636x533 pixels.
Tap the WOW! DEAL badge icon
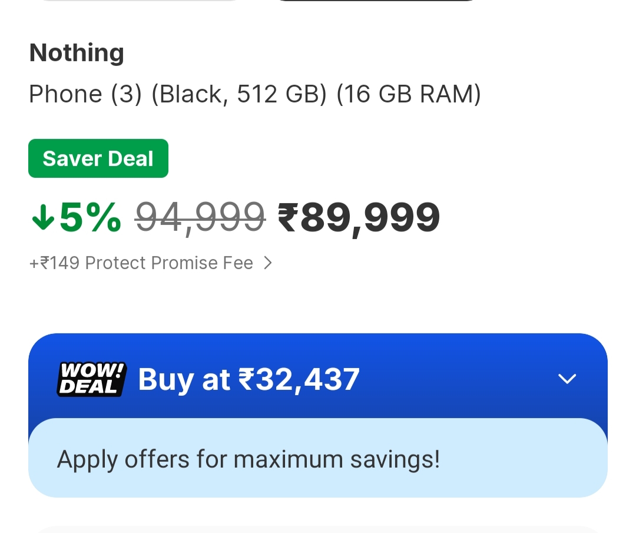click(91, 379)
